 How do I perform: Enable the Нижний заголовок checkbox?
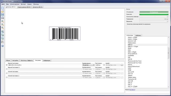tap(7, 73)
